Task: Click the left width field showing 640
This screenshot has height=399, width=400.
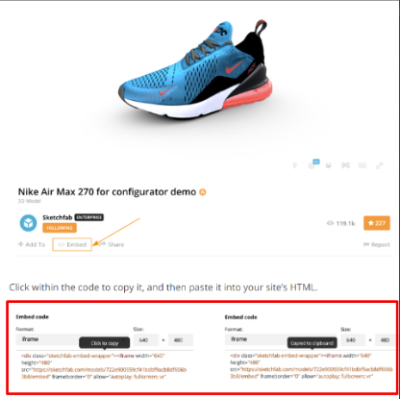Action: 146,339
